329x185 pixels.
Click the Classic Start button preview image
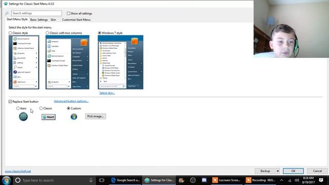point(48,117)
